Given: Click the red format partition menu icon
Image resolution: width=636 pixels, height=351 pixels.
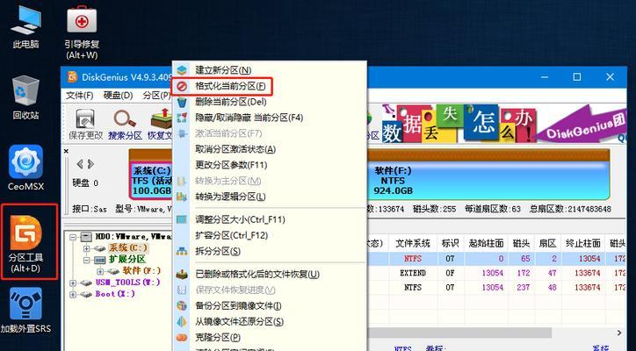Looking at the screenshot, I should pyautogui.click(x=182, y=86).
